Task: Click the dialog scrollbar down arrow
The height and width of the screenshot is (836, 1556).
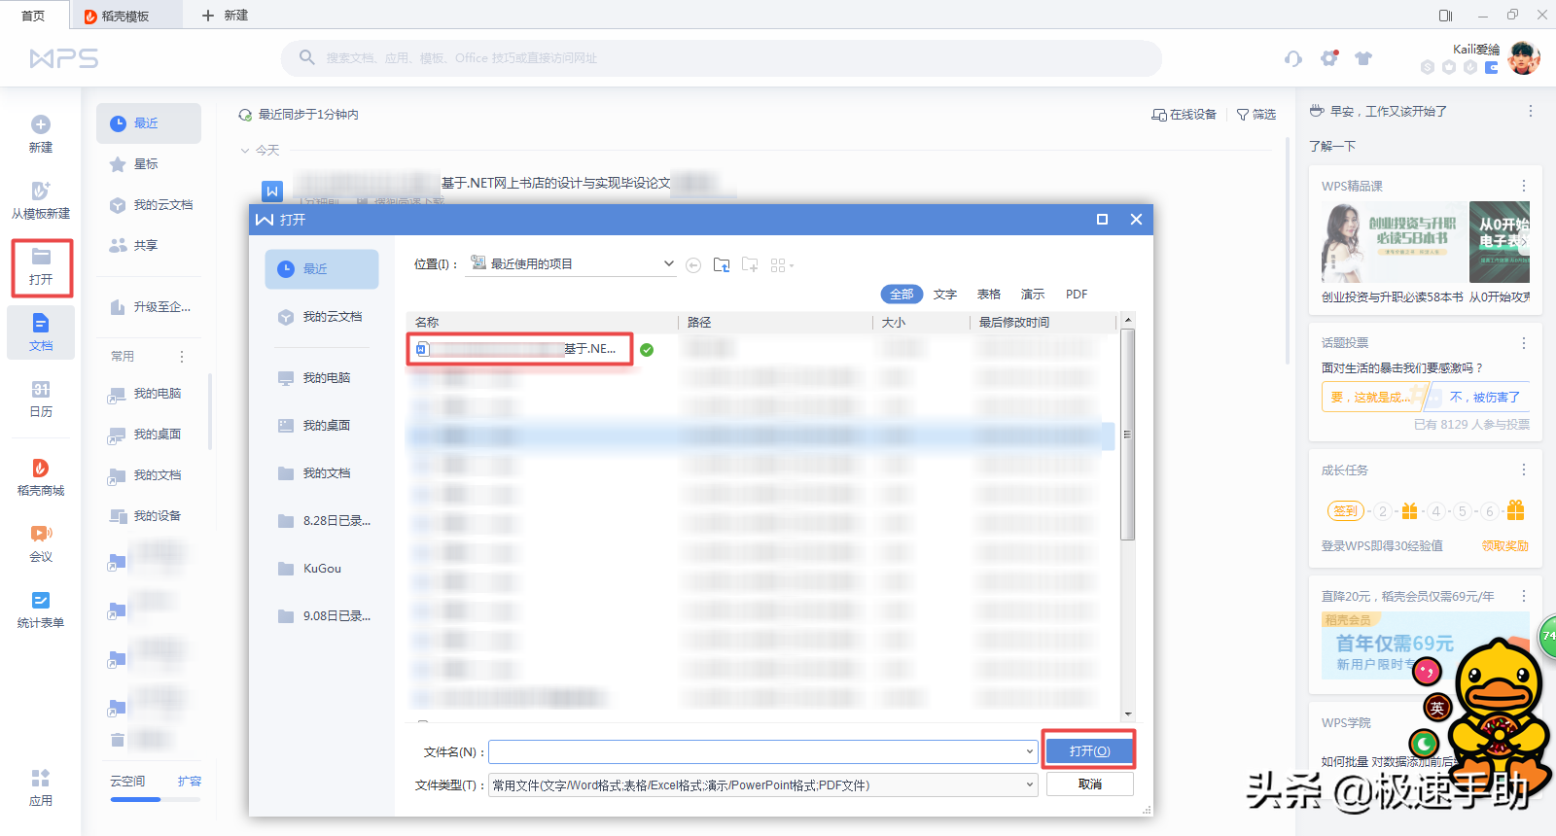Action: pyautogui.click(x=1128, y=714)
